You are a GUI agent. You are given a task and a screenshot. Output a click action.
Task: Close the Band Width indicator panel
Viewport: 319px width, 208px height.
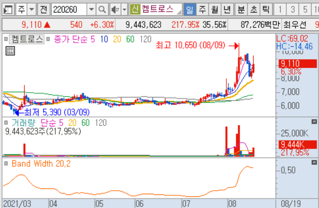click(314, 162)
